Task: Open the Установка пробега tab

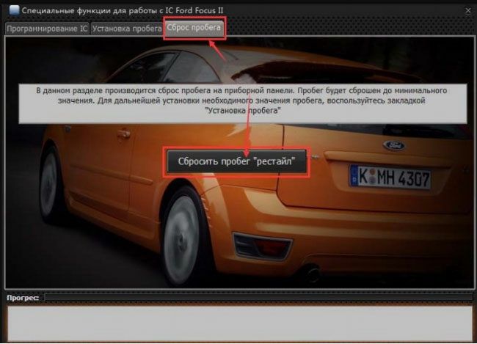Action: (x=127, y=29)
